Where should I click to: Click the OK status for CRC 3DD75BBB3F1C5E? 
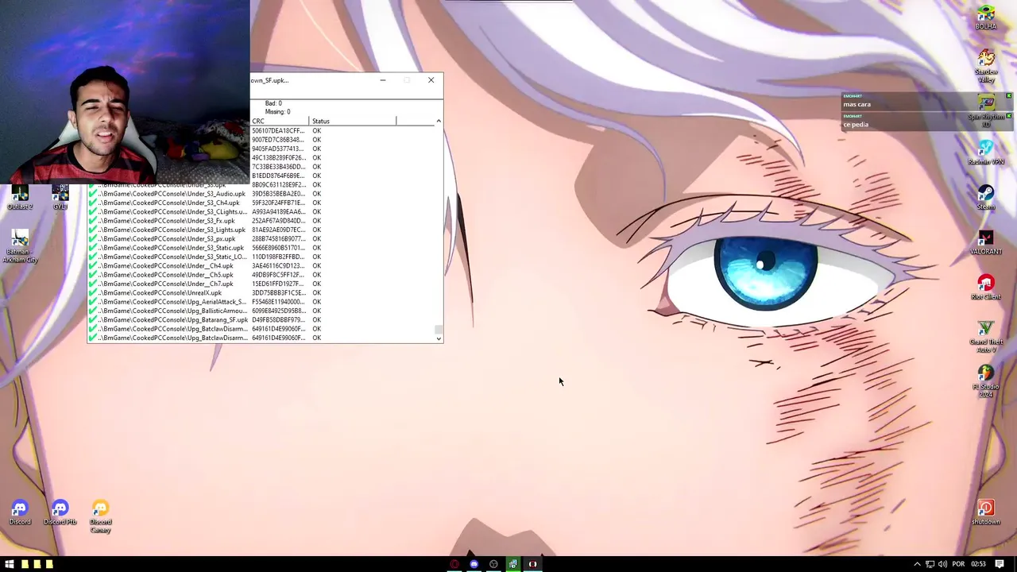tap(317, 292)
